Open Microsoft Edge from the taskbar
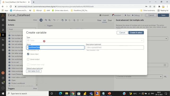This screenshot has height=96, width=170. click(x=61, y=94)
